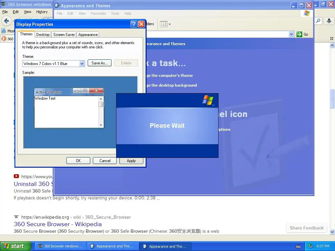Open the Most visited bookmark icon
This screenshot has width=335, height=251.
4,31
